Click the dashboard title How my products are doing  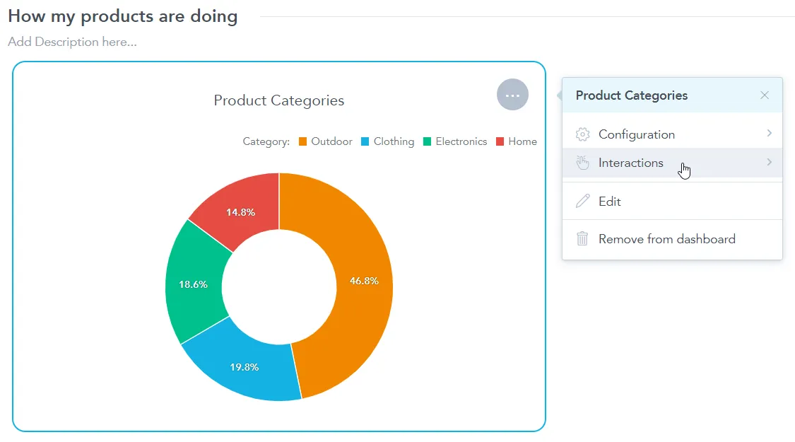pos(122,16)
